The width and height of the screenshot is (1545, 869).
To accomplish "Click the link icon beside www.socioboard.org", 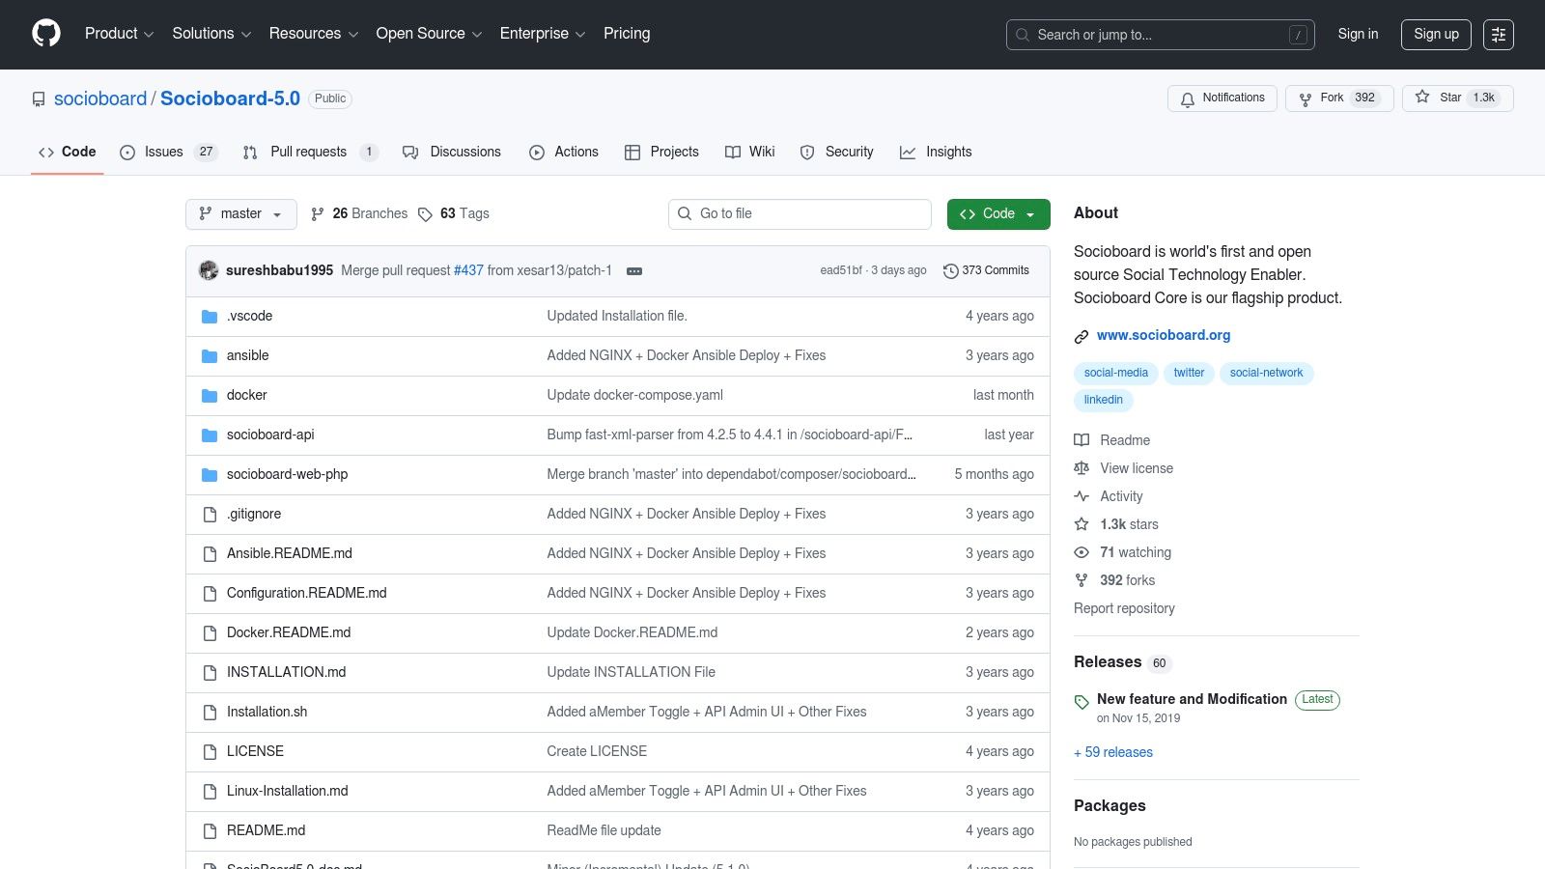I will 1081,337.
